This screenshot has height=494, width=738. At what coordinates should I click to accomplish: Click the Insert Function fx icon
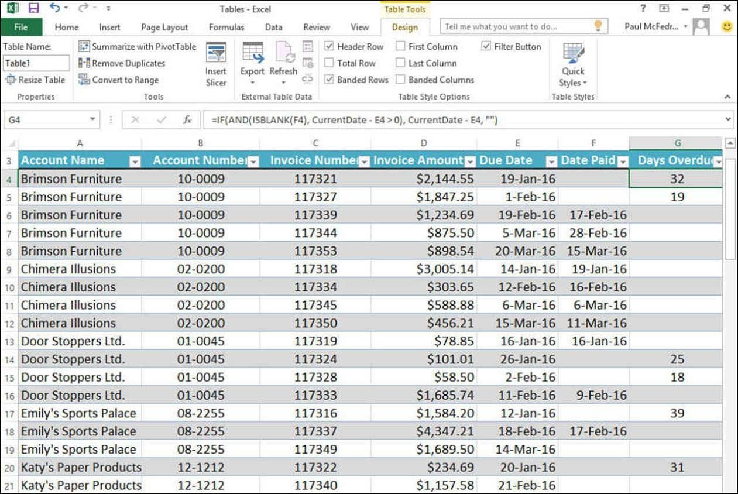coord(187,120)
